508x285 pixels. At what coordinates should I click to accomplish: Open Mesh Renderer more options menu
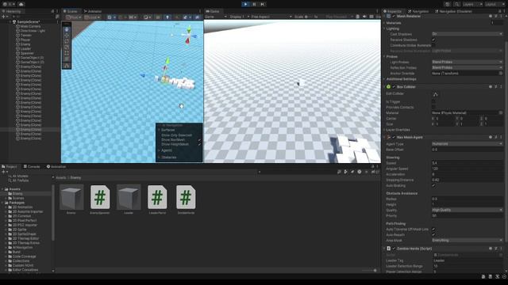point(501,16)
